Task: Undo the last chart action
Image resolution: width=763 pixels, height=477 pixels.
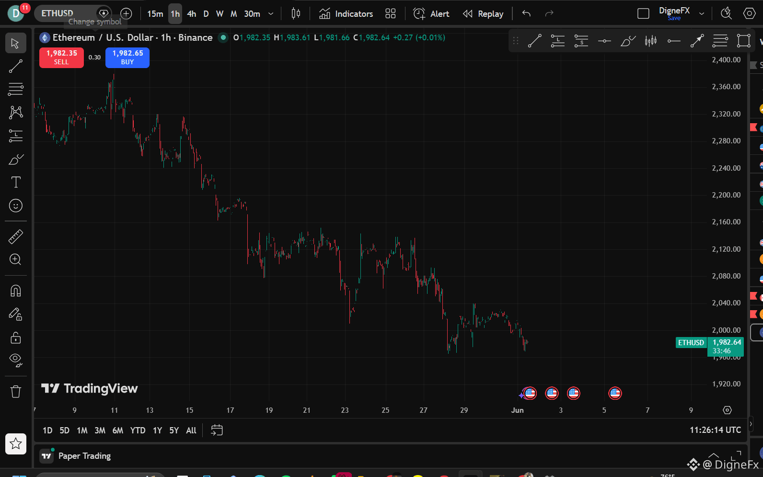Action: pos(526,13)
